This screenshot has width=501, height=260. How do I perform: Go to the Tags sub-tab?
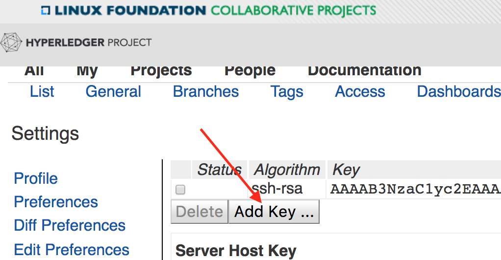pos(287,92)
